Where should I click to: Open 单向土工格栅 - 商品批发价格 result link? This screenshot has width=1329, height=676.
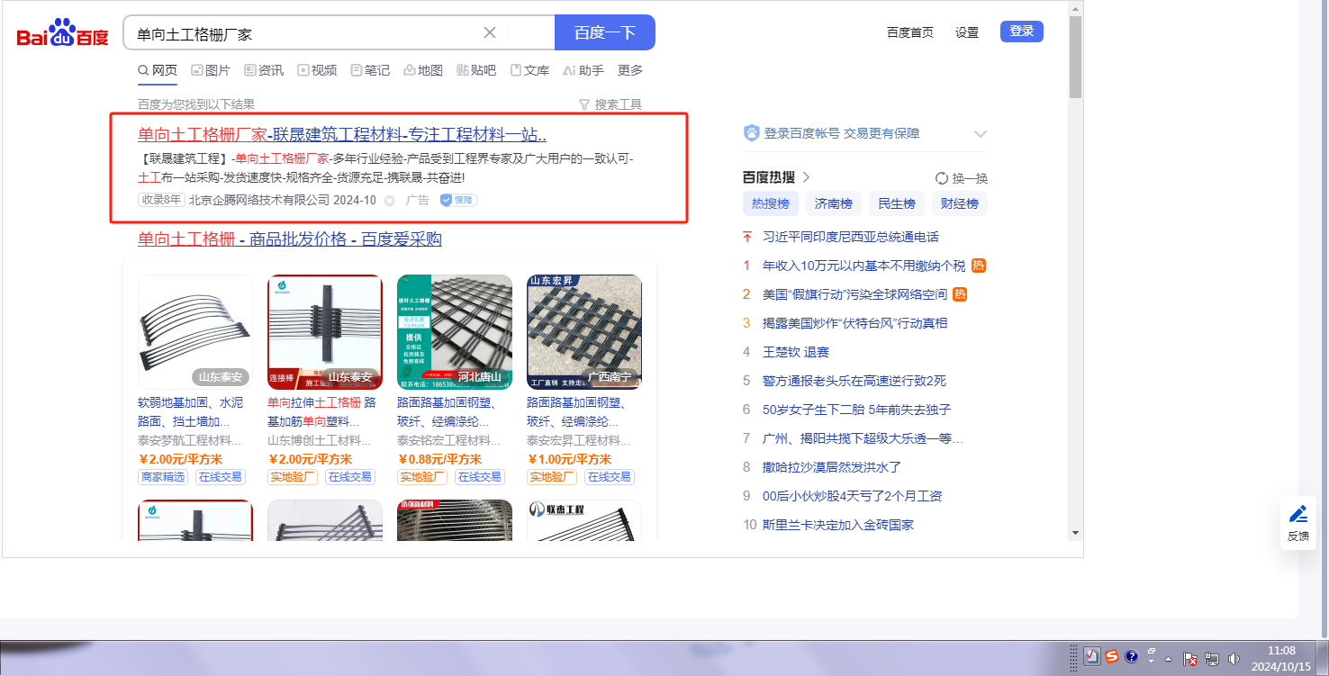tap(289, 239)
